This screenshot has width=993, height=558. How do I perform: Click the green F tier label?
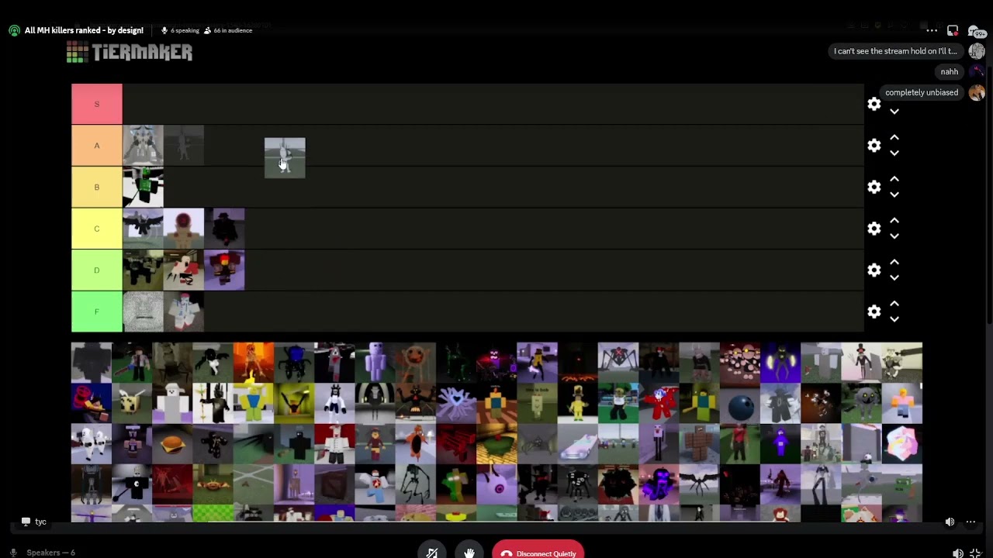pos(97,312)
